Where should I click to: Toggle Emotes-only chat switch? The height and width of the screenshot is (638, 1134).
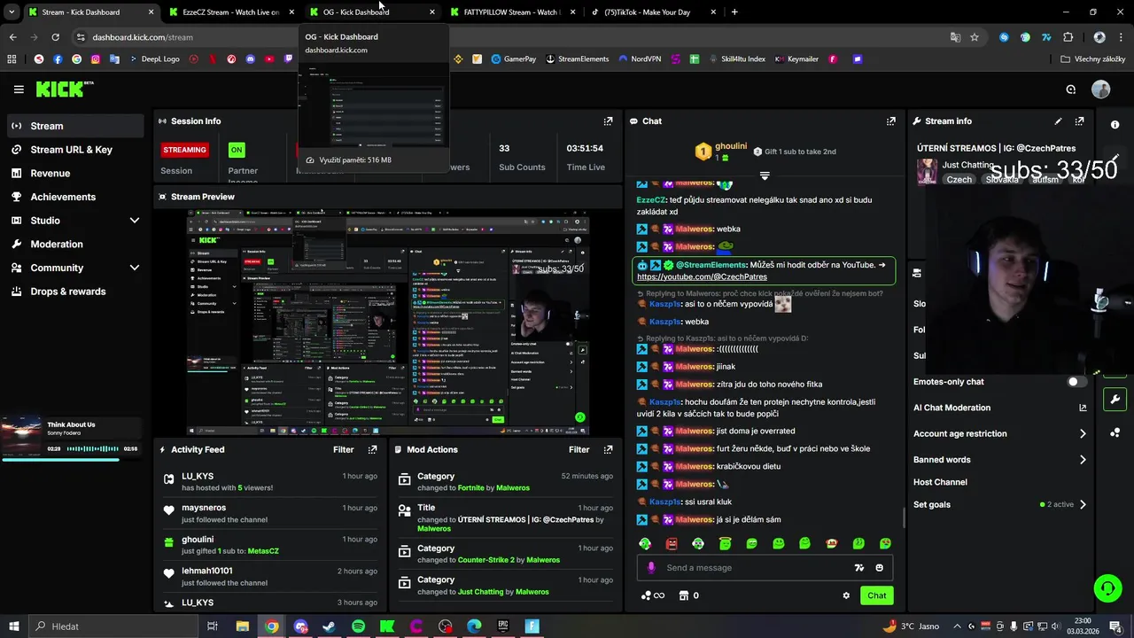(x=1076, y=382)
